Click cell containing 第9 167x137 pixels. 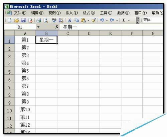point(25,101)
